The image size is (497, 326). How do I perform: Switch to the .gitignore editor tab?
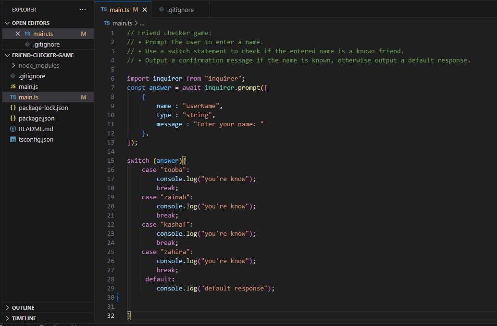tap(180, 10)
